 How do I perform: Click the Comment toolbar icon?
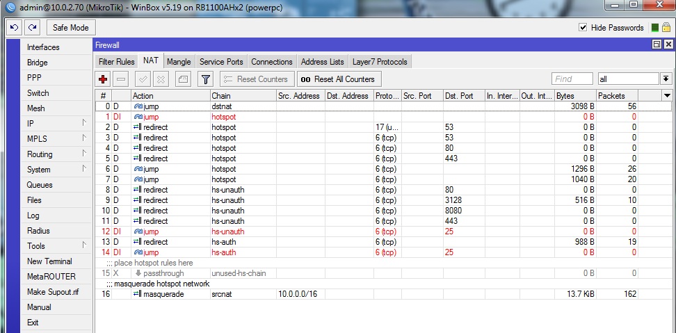tap(183, 79)
